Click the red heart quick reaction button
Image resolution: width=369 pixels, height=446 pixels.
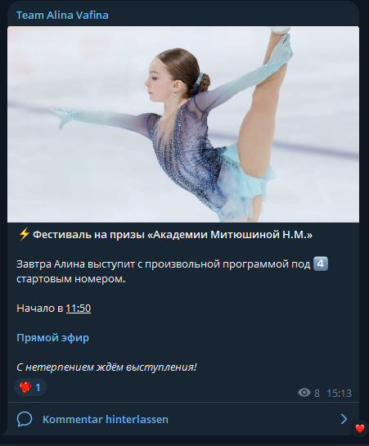pos(360,428)
